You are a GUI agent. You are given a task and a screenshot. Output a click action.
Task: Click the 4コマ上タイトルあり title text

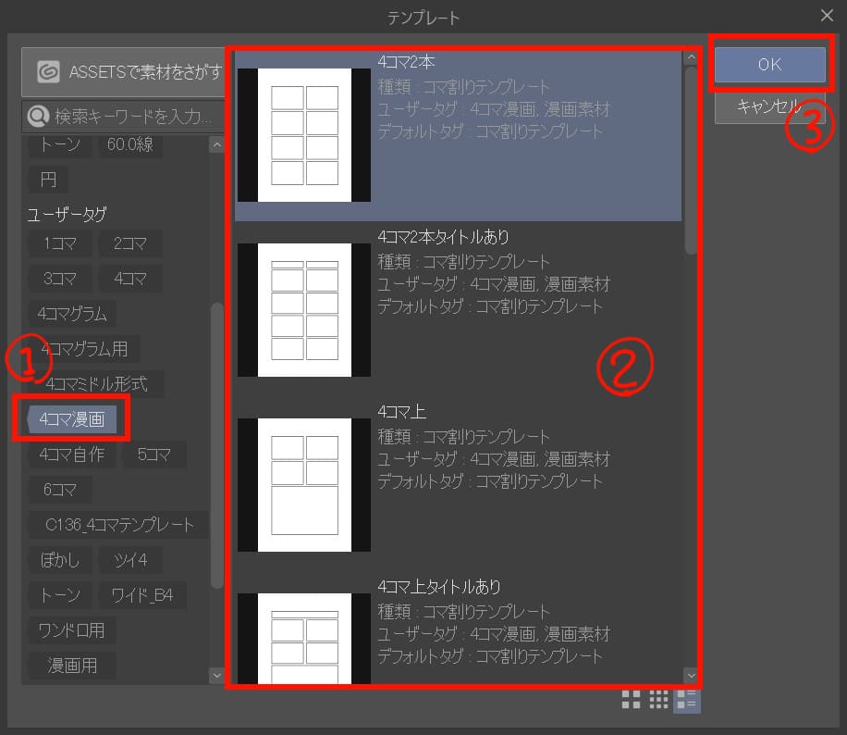coord(439,587)
